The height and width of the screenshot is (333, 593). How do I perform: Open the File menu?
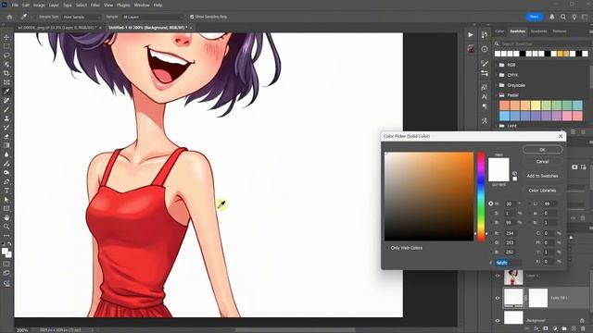point(15,6)
